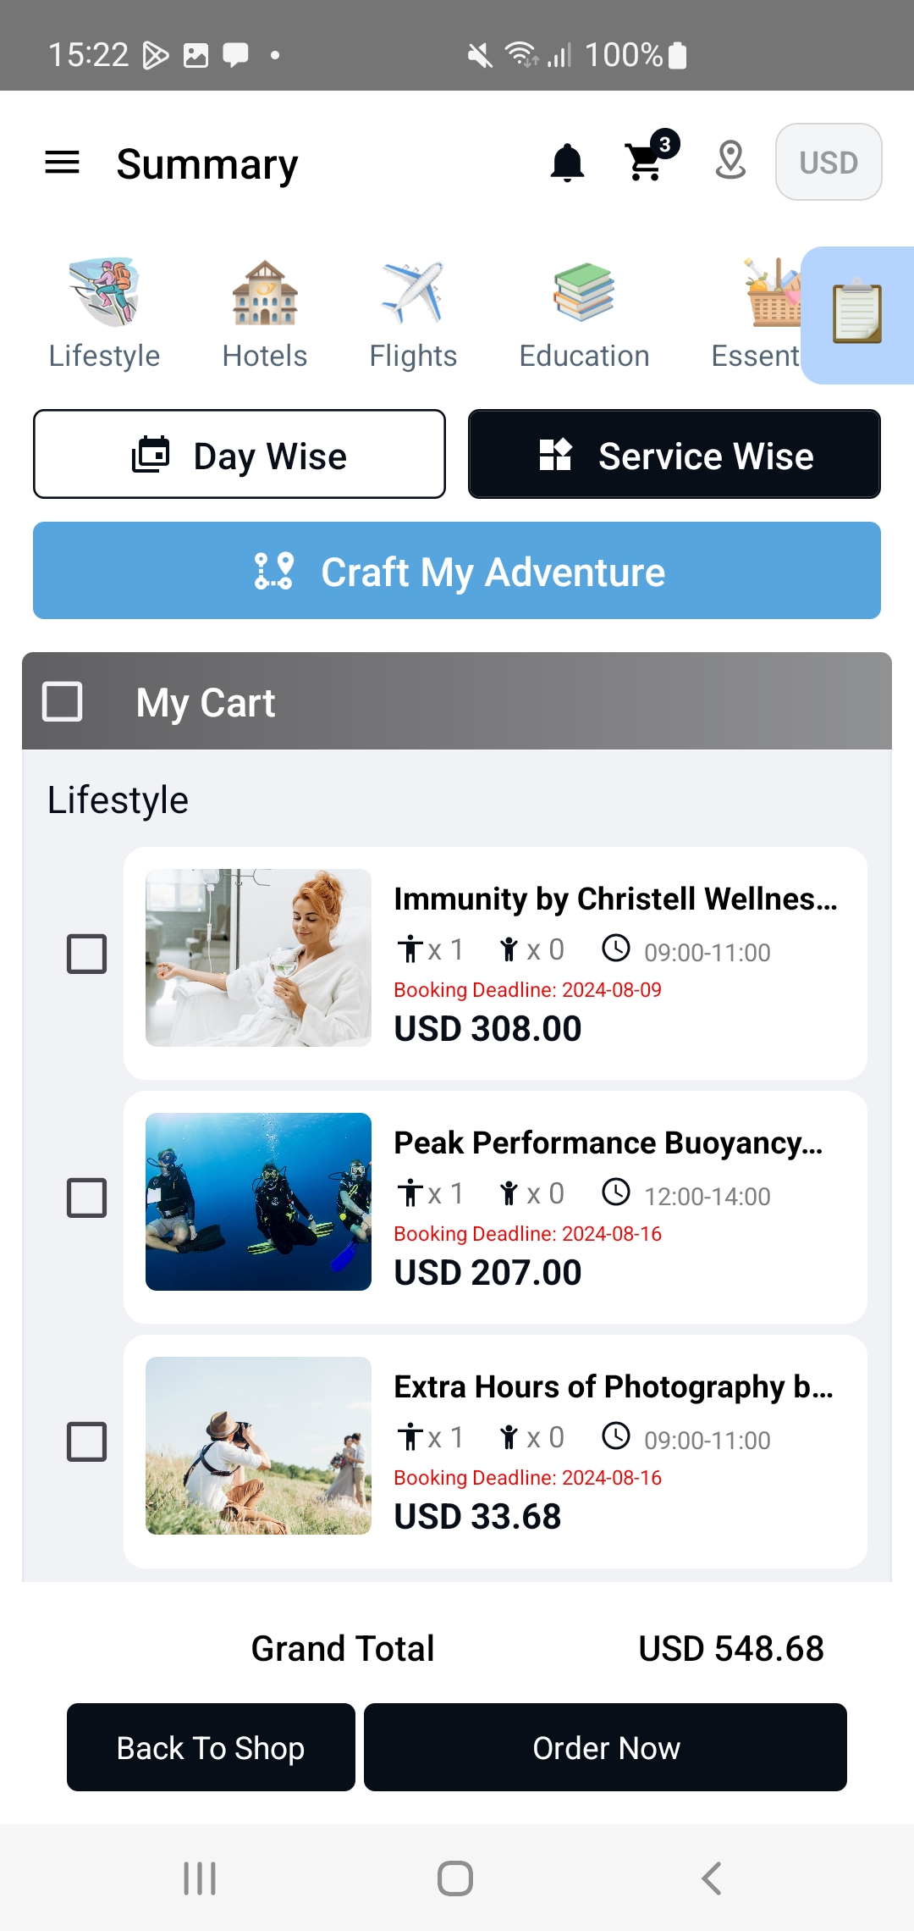The image size is (914, 1931).
Task: Switch to Day Wise view
Action: [240, 455]
